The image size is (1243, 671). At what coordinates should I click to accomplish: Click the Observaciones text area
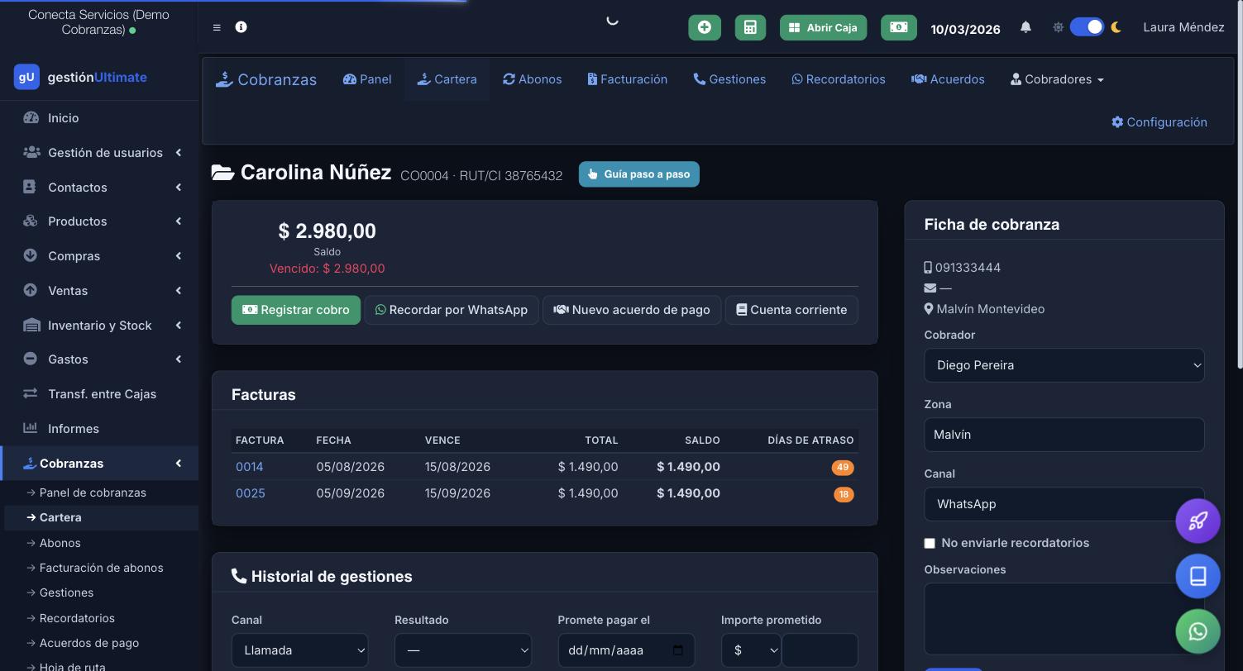(1064, 619)
